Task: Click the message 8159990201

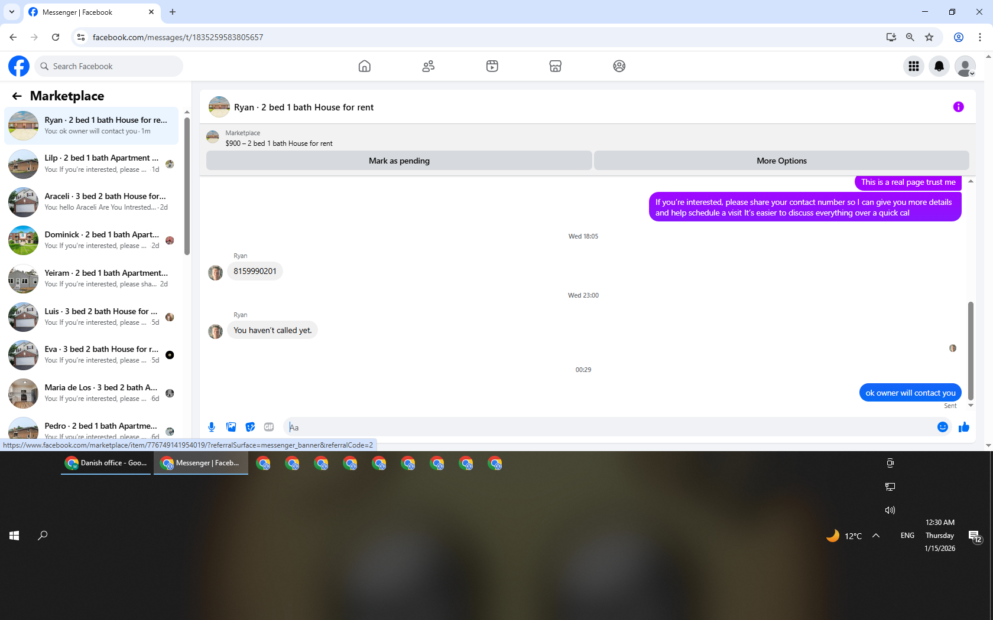Action: coord(255,272)
